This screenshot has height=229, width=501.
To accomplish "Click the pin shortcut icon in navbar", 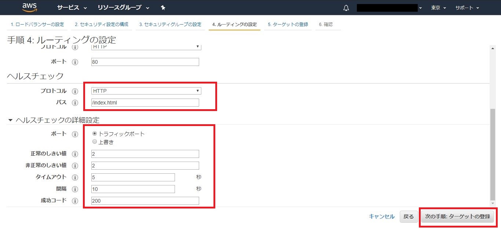I will [x=163, y=8].
